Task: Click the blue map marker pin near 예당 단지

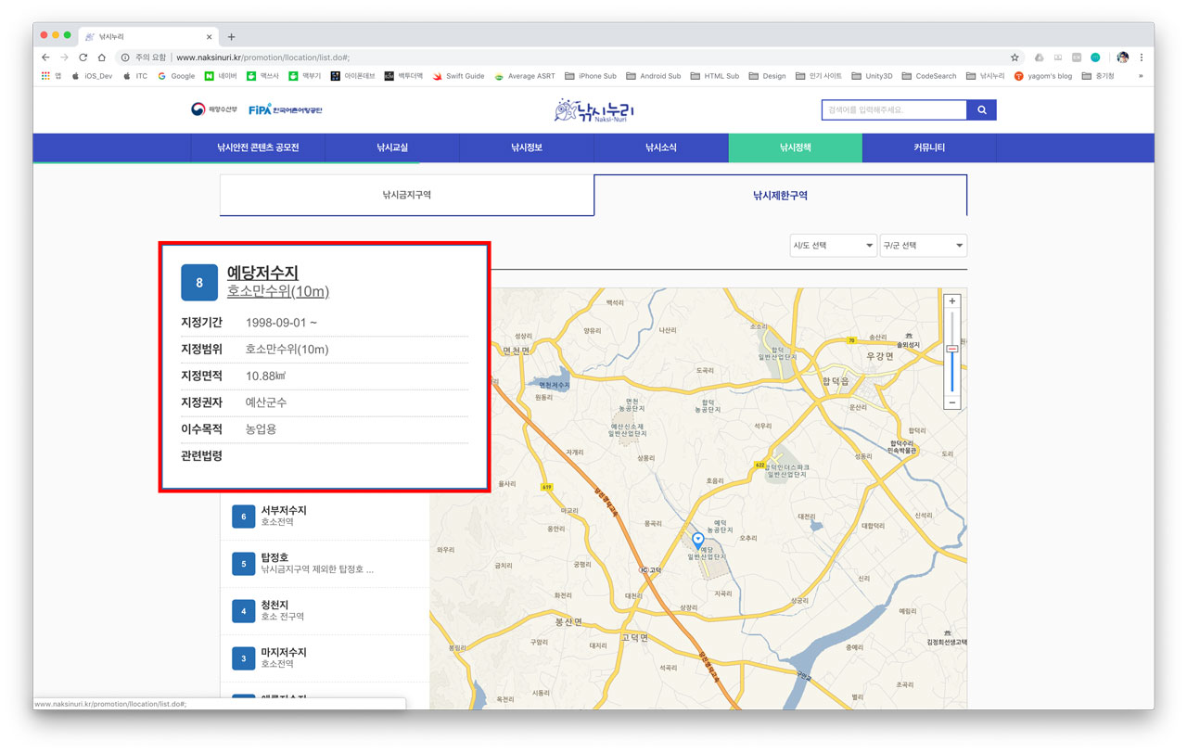Action: click(x=697, y=539)
